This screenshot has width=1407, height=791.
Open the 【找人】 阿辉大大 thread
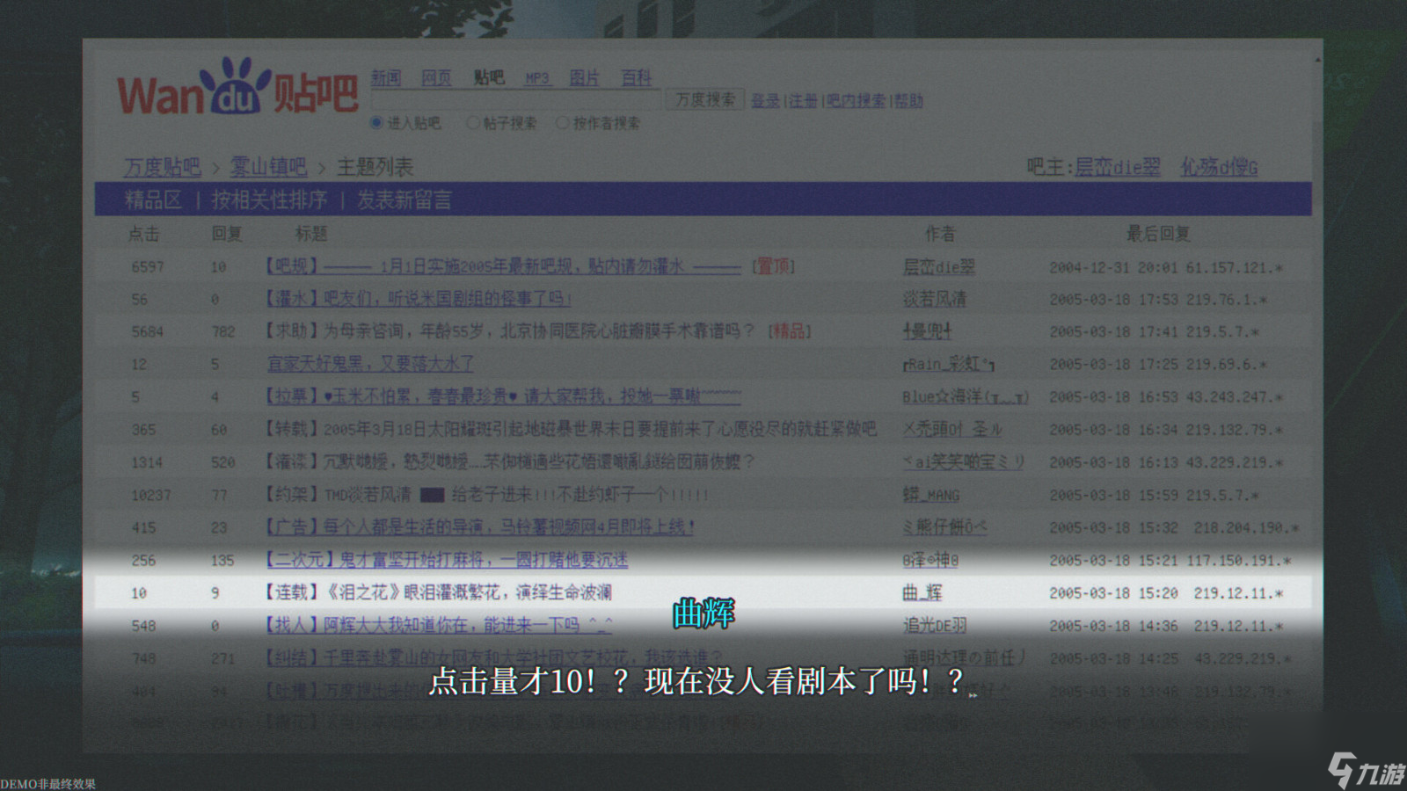(x=438, y=625)
